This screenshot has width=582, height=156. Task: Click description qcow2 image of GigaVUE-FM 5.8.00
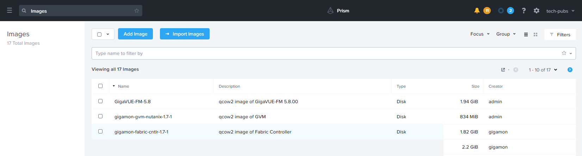[x=258, y=101]
